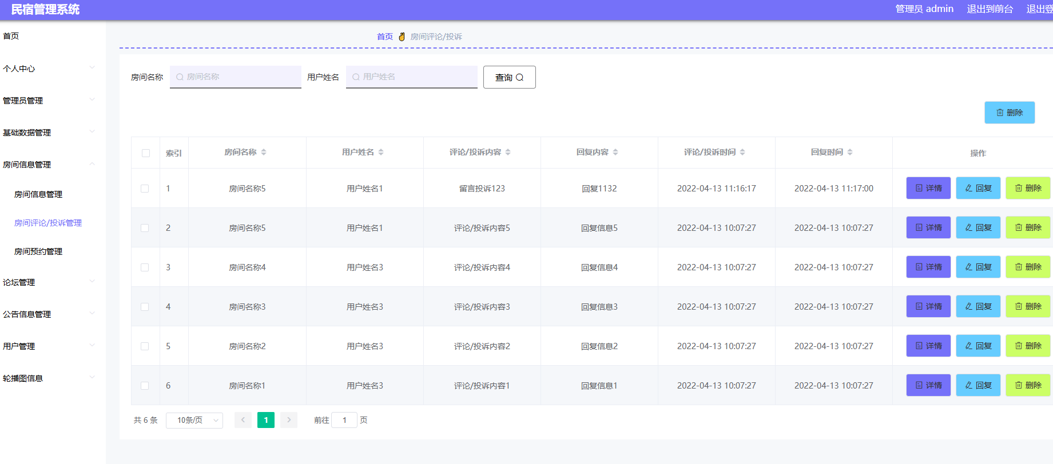Reply to the 评论/投诉内容4 row

978,267
